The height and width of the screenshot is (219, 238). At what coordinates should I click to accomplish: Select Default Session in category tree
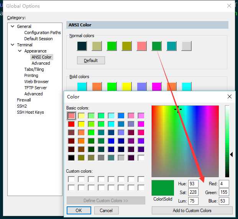click(38, 39)
